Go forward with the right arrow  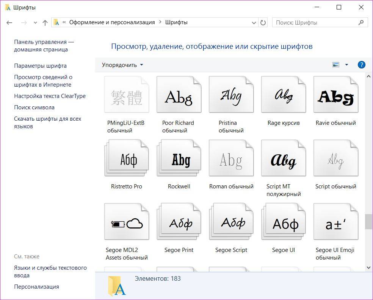[x=24, y=23]
